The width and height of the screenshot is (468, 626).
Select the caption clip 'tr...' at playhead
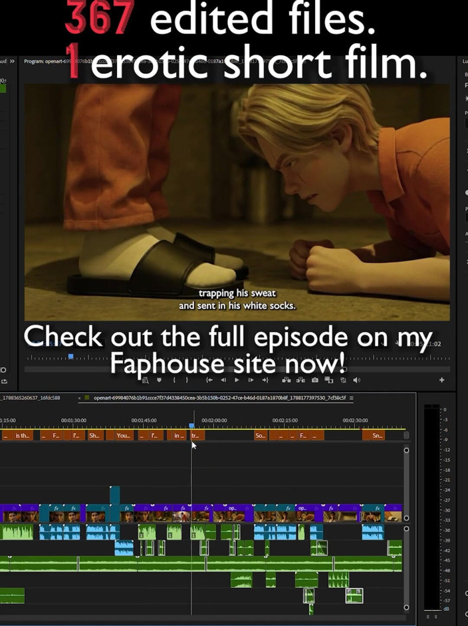click(197, 435)
